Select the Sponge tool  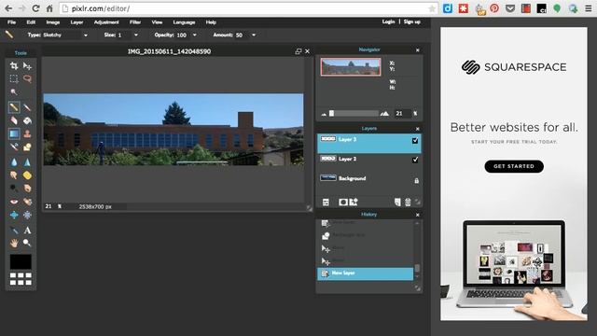click(27, 175)
